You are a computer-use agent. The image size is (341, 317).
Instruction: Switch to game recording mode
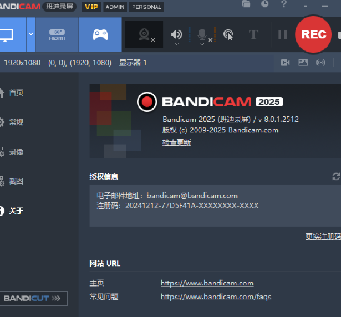(100, 34)
